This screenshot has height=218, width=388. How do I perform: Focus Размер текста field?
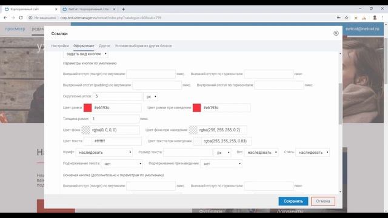188,153
